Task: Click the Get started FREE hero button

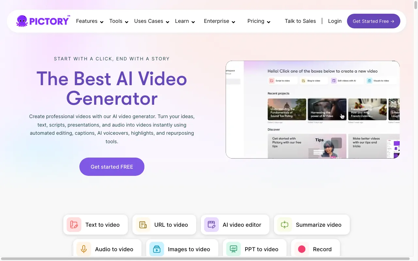Action: click(x=112, y=167)
